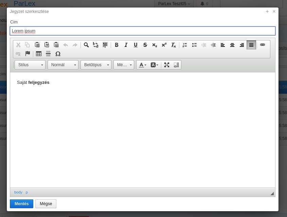Toggle the Show Blocks icon
The image size is (287, 217).
point(176,65)
